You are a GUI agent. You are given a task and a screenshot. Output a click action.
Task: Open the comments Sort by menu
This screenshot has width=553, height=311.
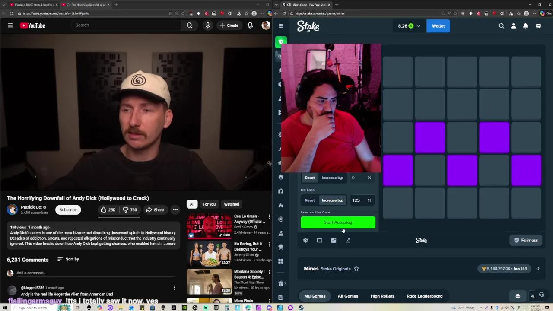click(x=68, y=259)
